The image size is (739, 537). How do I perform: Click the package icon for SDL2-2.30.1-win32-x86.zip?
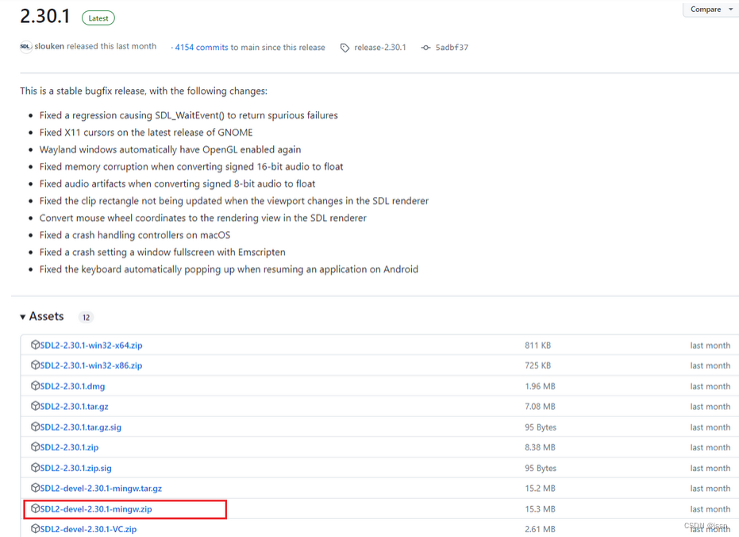pos(35,365)
